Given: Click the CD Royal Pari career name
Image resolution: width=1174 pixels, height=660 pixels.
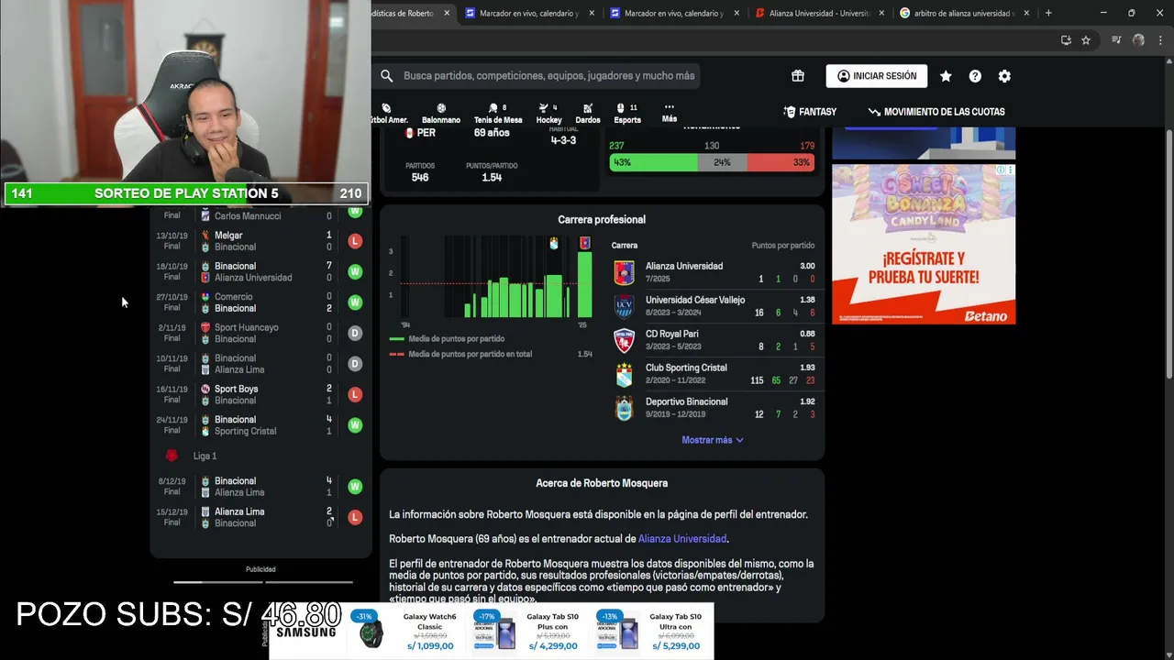Looking at the screenshot, I should (671, 334).
